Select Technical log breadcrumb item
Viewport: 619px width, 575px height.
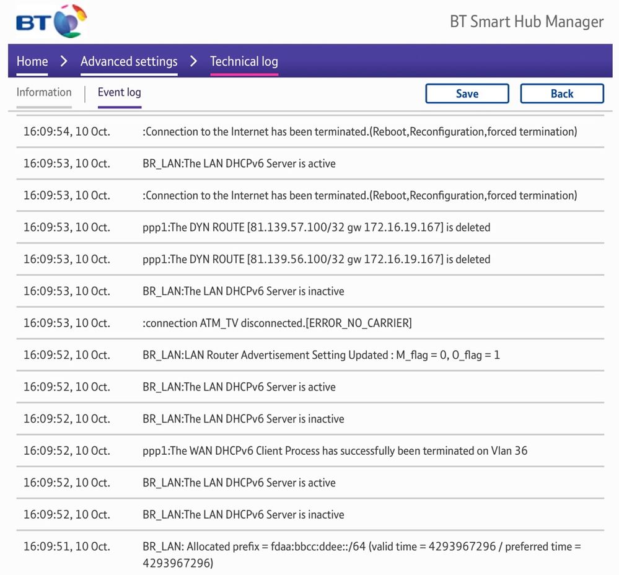[x=244, y=61]
